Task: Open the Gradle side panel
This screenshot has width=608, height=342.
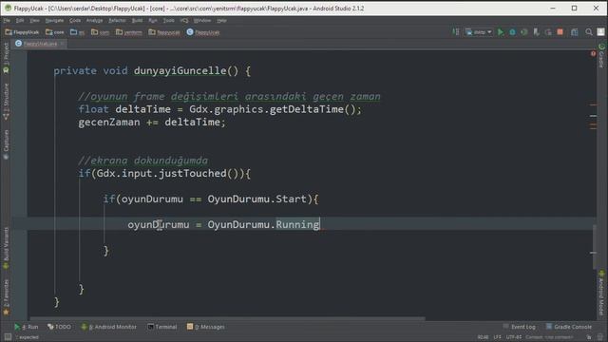Action: pos(601,55)
